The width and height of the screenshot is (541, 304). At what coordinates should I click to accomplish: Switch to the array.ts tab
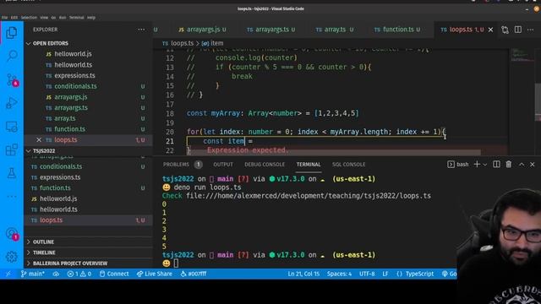pos(335,30)
